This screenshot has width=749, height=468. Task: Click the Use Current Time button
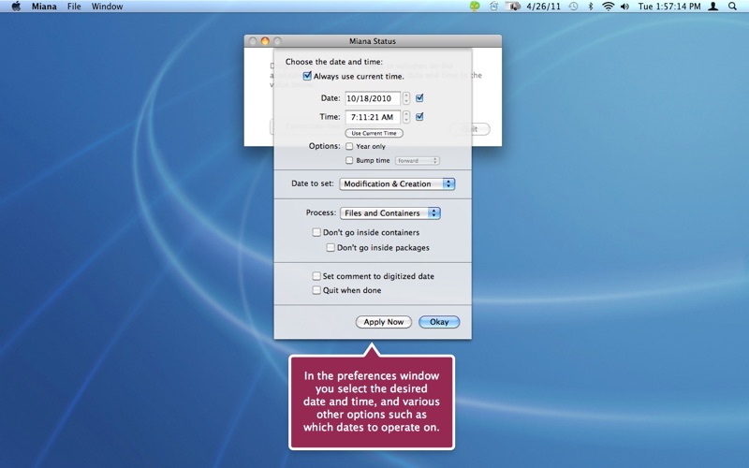pyautogui.click(x=374, y=133)
